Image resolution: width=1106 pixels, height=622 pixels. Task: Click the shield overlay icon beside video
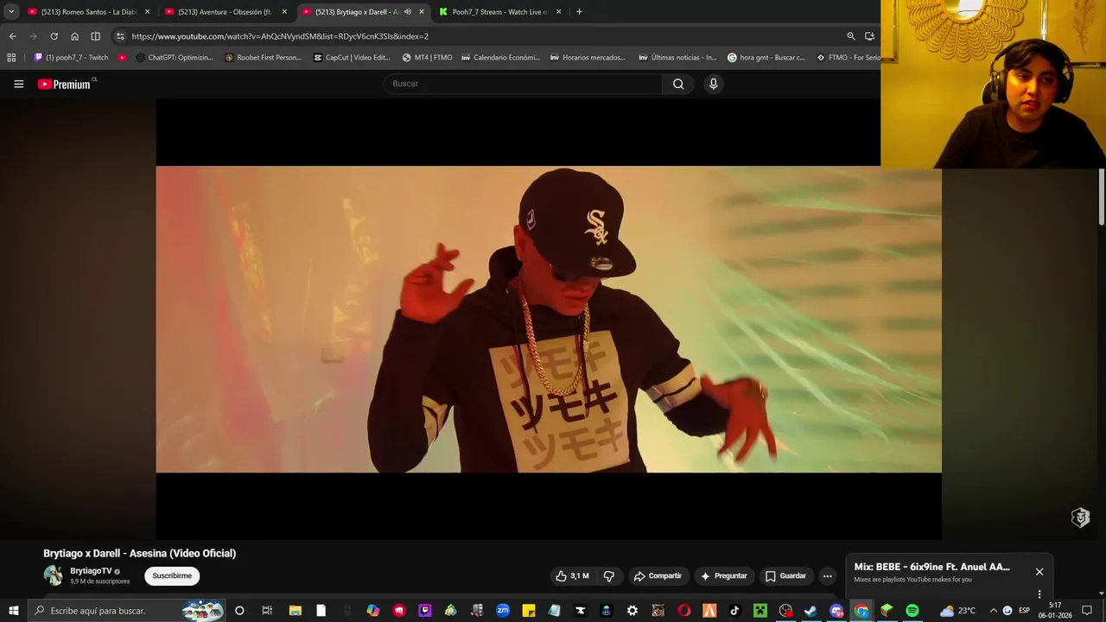pyautogui.click(x=1080, y=517)
